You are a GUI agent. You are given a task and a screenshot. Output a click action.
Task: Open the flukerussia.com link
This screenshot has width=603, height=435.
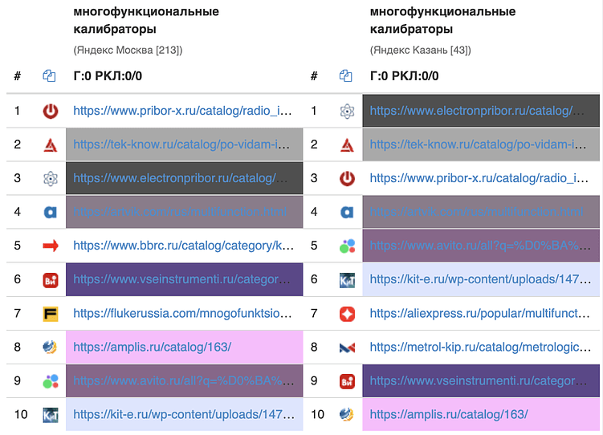(183, 313)
